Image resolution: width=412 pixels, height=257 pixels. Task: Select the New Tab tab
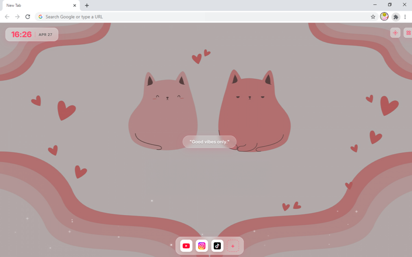click(36, 6)
